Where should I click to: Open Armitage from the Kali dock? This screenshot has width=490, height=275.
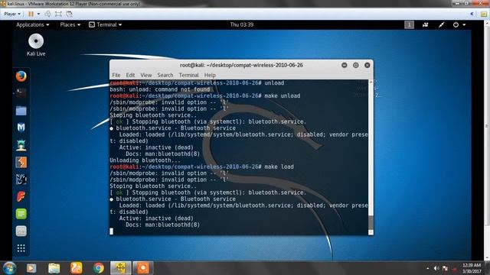[x=21, y=145]
